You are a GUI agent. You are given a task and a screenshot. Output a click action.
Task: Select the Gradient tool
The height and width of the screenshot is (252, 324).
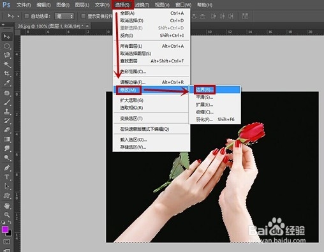click(7, 139)
